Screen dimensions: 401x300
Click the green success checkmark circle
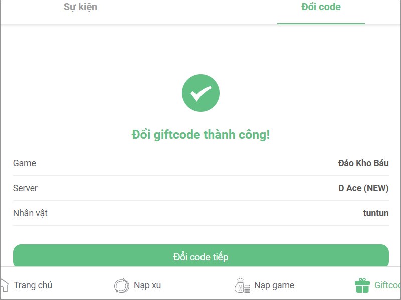200,93
